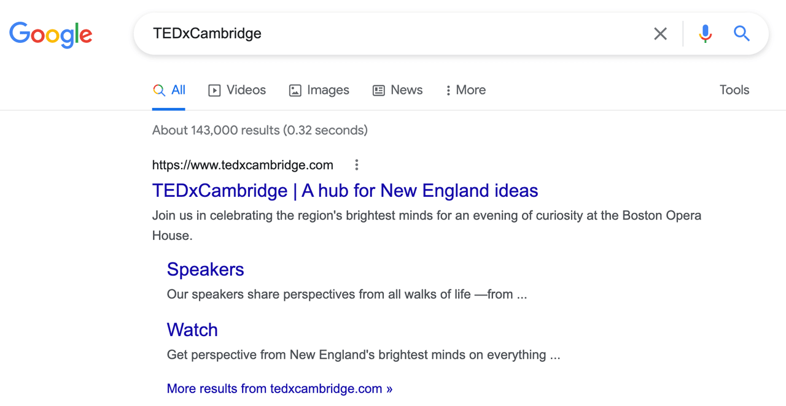Select the Videos filter icon
The image size is (786, 406).
pyautogui.click(x=214, y=90)
